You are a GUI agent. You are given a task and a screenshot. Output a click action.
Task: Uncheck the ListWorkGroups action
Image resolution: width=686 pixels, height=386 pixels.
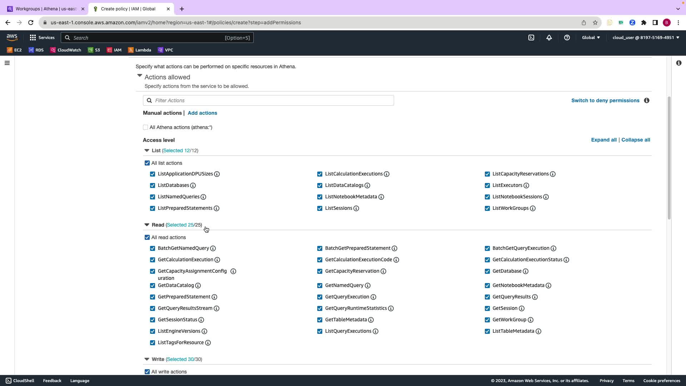(487, 208)
